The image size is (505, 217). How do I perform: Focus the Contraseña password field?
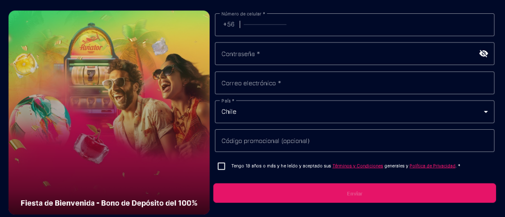tap(345, 54)
